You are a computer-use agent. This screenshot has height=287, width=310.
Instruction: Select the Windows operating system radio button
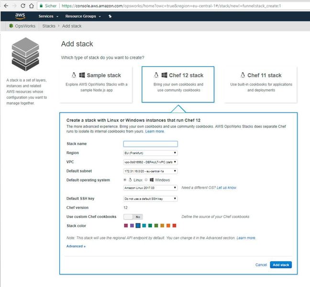click(x=146, y=180)
